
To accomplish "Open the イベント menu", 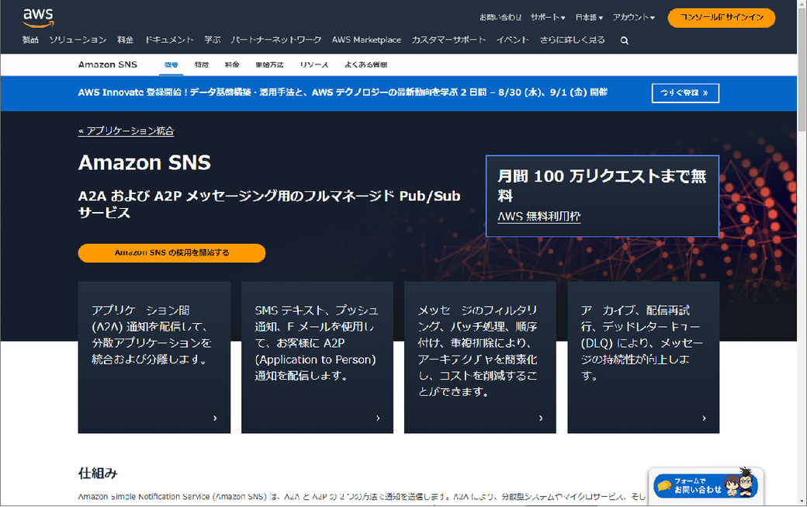I will click(512, 40).
